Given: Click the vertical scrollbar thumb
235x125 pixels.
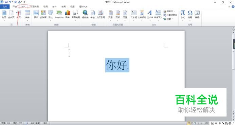Looking at the screenshot, I should (233, 52).
